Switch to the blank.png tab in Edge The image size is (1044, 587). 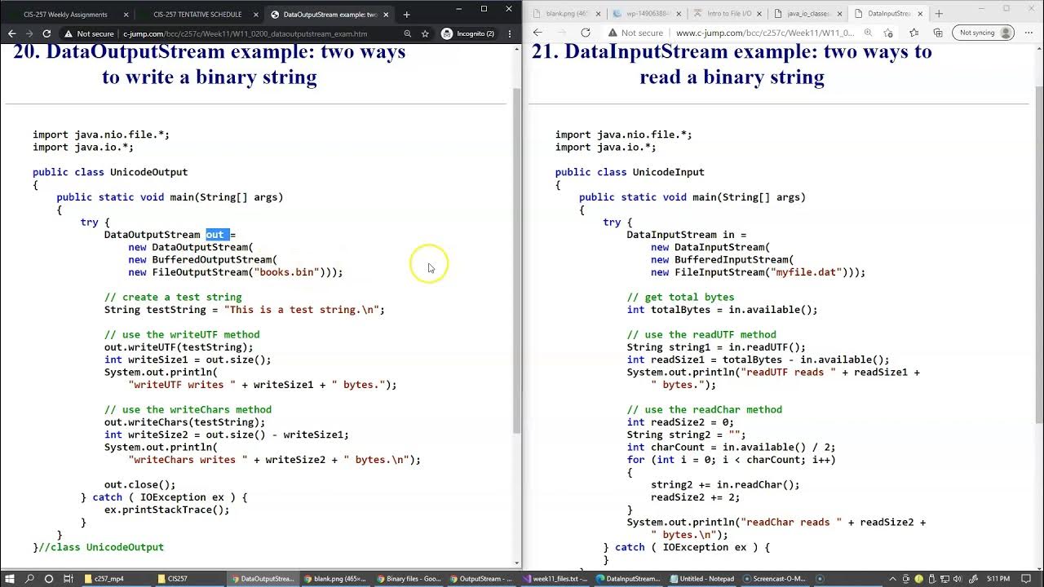tap(565, 13)
